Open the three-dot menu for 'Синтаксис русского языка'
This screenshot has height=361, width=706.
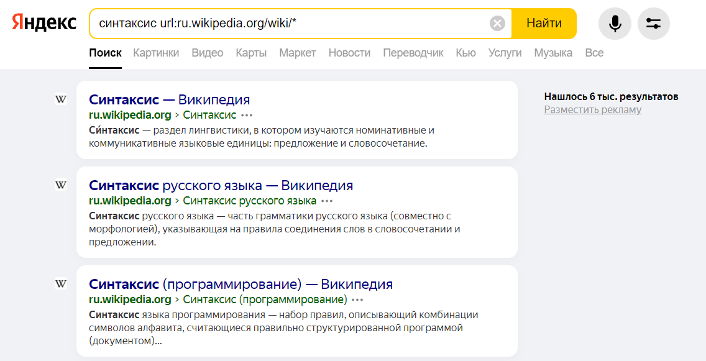327,201
